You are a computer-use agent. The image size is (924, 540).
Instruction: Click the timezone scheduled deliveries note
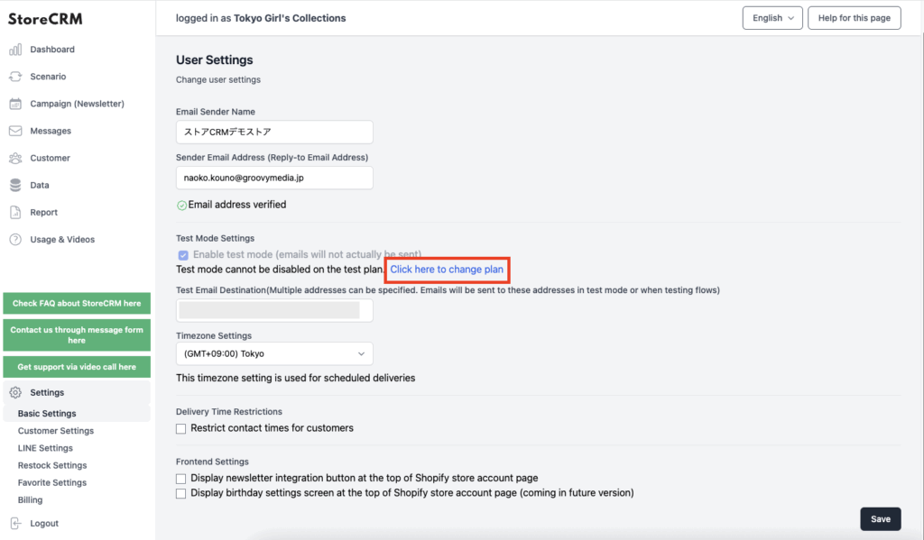(x=295, y=378)
